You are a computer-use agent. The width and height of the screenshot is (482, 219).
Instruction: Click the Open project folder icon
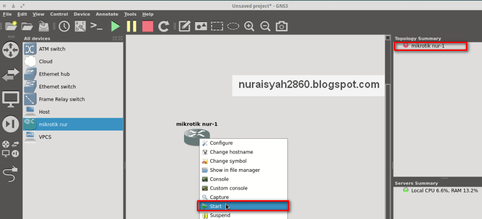[x=27, y=26]
